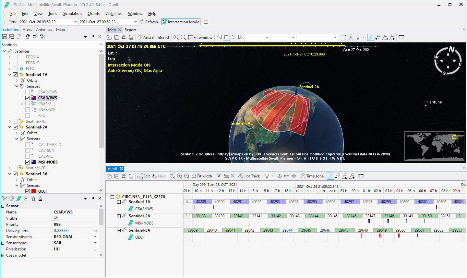
Task: Click the purple CSAR/IWS color swatch
Action: tap(34, 98)
